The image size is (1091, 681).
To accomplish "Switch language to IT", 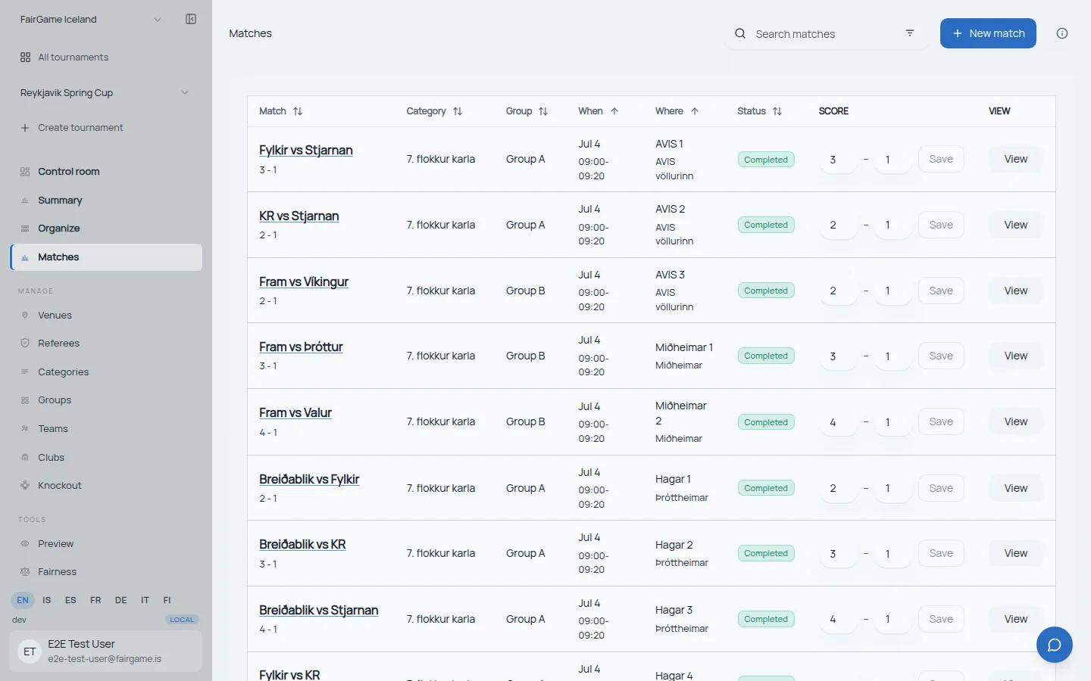I will [145, 600].
